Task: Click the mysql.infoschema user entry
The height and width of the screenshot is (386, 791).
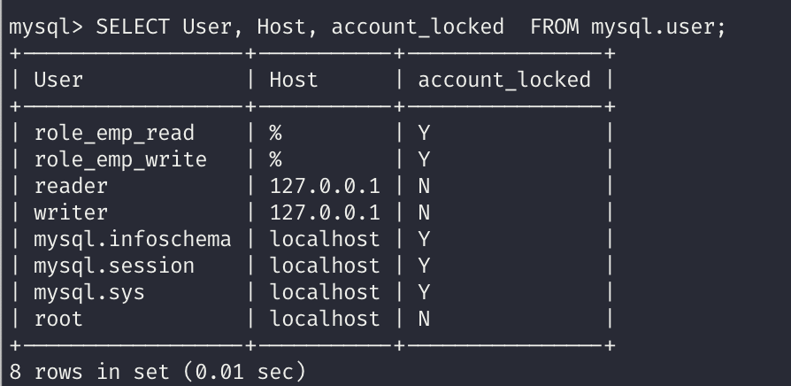Action: click(x=133, y=239)
